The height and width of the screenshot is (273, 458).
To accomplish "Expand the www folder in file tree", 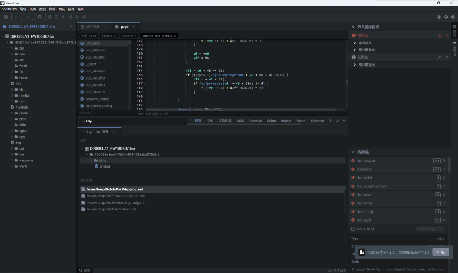I will tap(12, 166).
